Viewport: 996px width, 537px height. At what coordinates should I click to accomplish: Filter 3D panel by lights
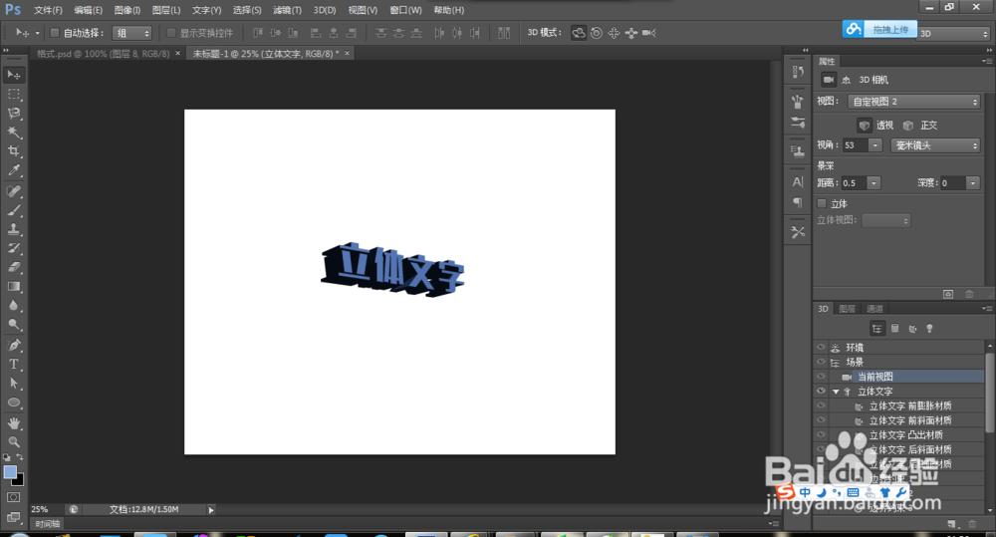click(x=930, y=329)
